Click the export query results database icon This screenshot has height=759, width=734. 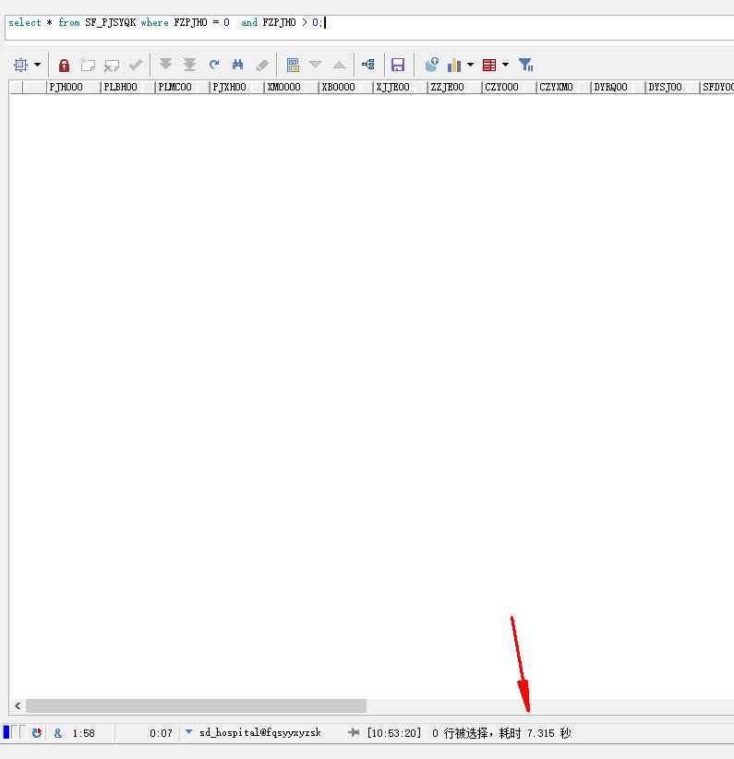pos(431,65)
